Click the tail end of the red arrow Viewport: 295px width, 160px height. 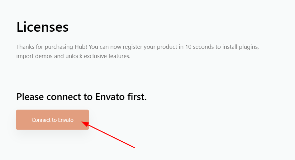tap(134, 147)
